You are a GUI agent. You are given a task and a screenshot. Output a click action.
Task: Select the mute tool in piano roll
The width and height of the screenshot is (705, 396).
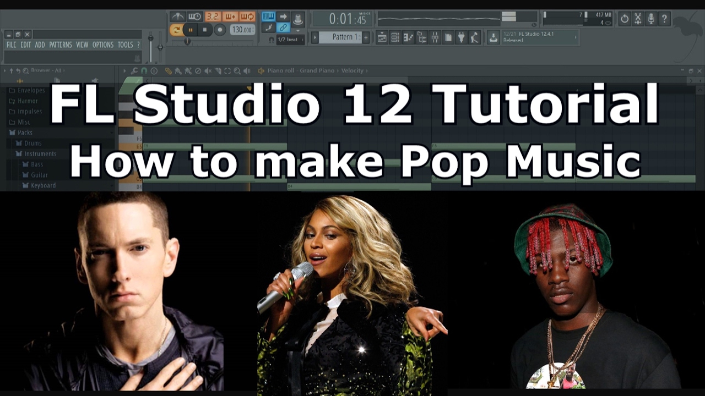click(208, 71)
